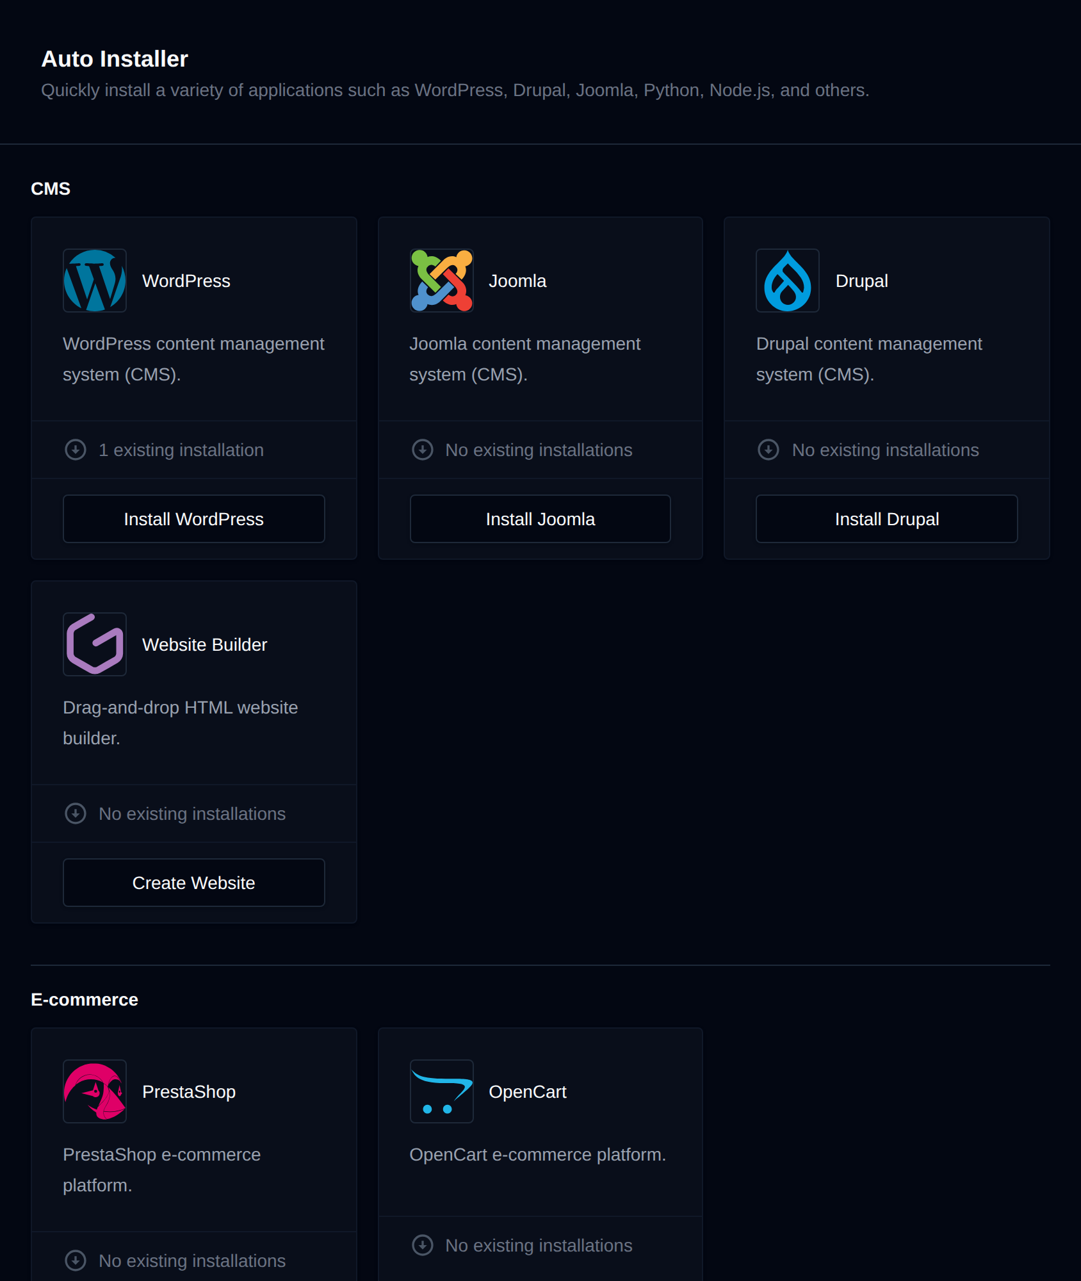Click the Website Builder card title

pyautogui.click(x=205, y=644)
